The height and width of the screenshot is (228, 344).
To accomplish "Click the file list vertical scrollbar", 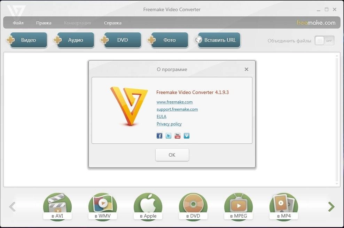I will 337,119.
